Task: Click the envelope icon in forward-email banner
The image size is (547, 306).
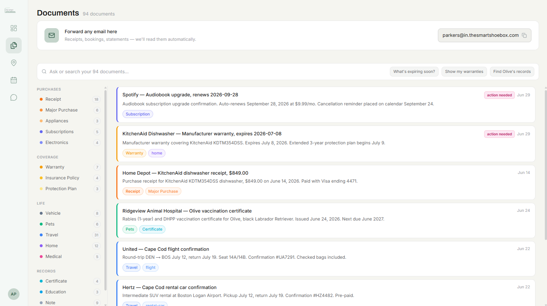Action: pyautogui.click(x=52, y=35)
